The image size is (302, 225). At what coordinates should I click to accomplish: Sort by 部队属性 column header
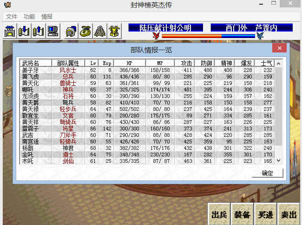68,63
